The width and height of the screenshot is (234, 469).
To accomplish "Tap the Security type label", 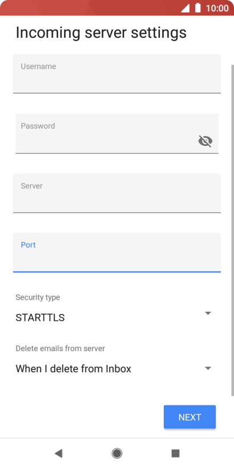I will pos(38,297).
